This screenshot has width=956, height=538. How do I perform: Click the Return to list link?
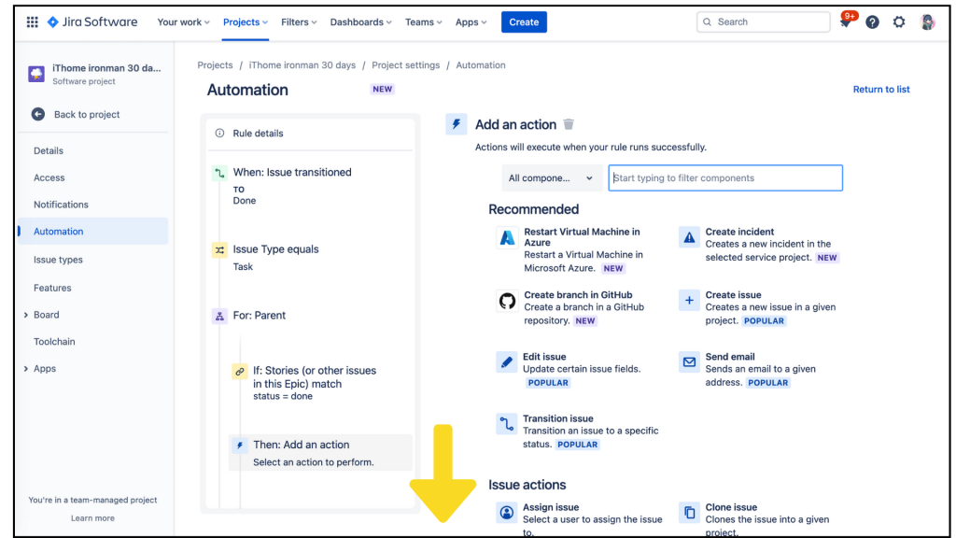[881, 89]
